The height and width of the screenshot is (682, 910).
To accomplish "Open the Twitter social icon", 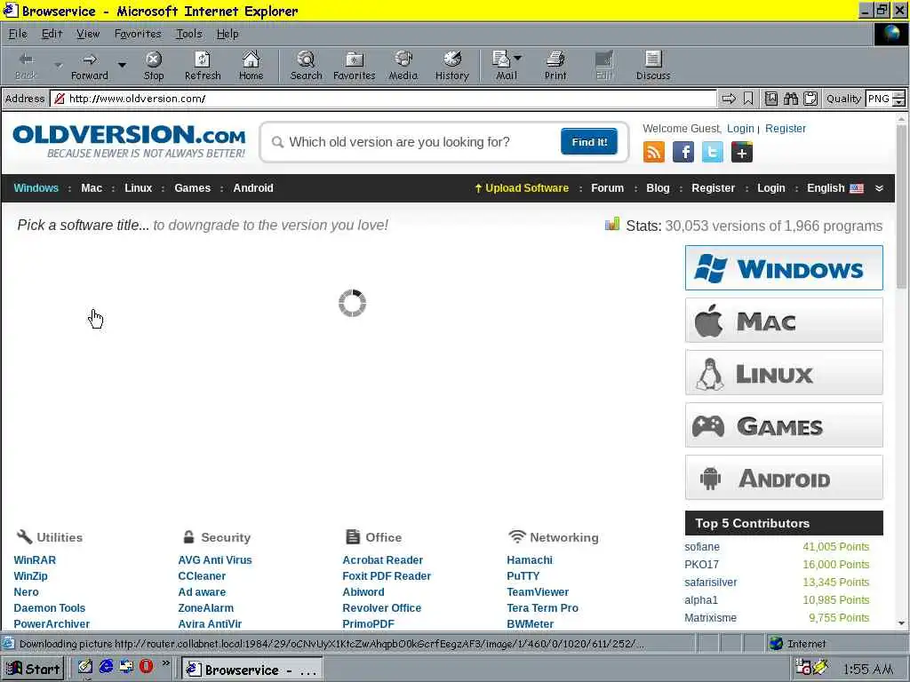I will [712, 153].
